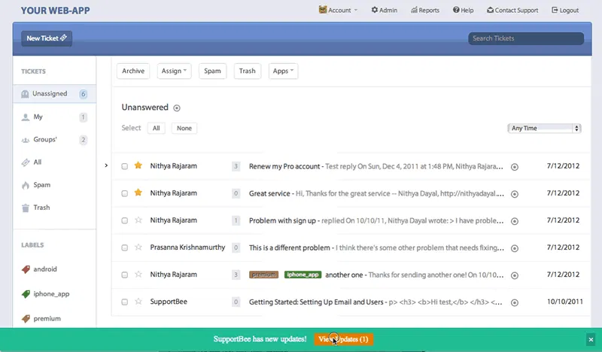Star the Getting Started ticket from SupportBee

138,302
